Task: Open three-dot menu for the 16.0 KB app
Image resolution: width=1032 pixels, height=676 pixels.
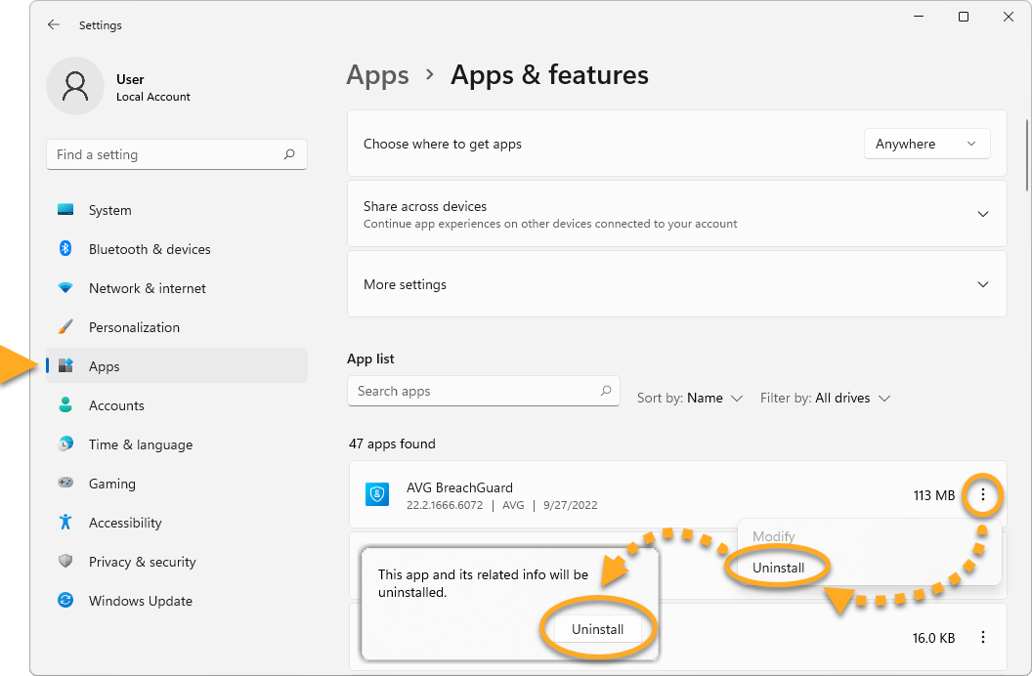Action: 982,638
